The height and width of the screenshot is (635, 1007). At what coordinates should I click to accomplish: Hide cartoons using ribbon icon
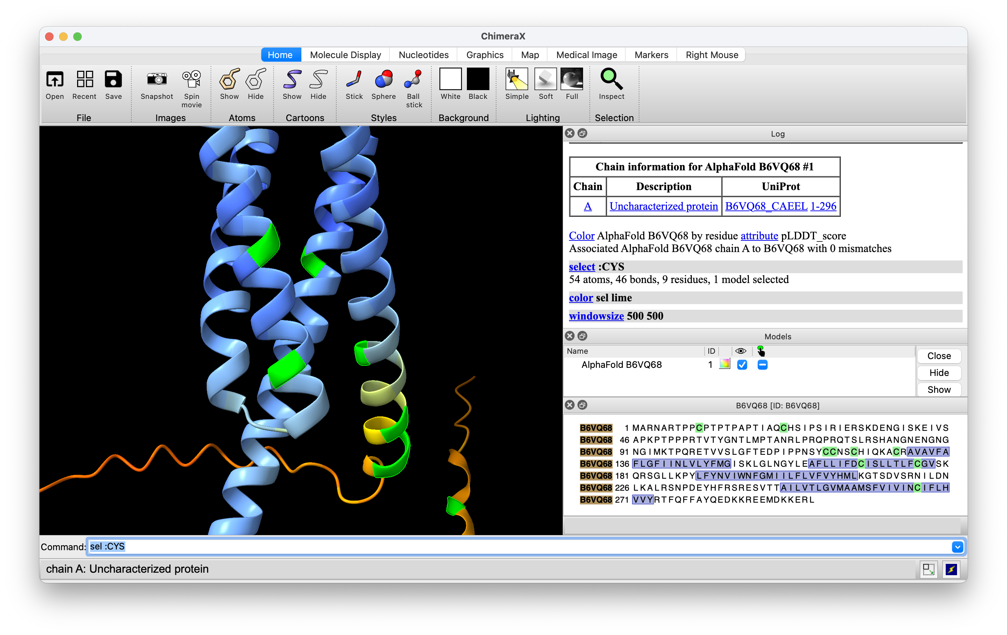(318, 80)
